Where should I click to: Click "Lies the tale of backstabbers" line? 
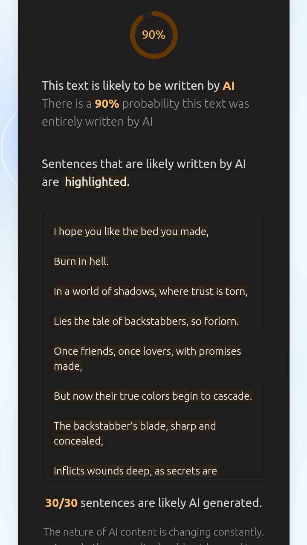[146, 321]
